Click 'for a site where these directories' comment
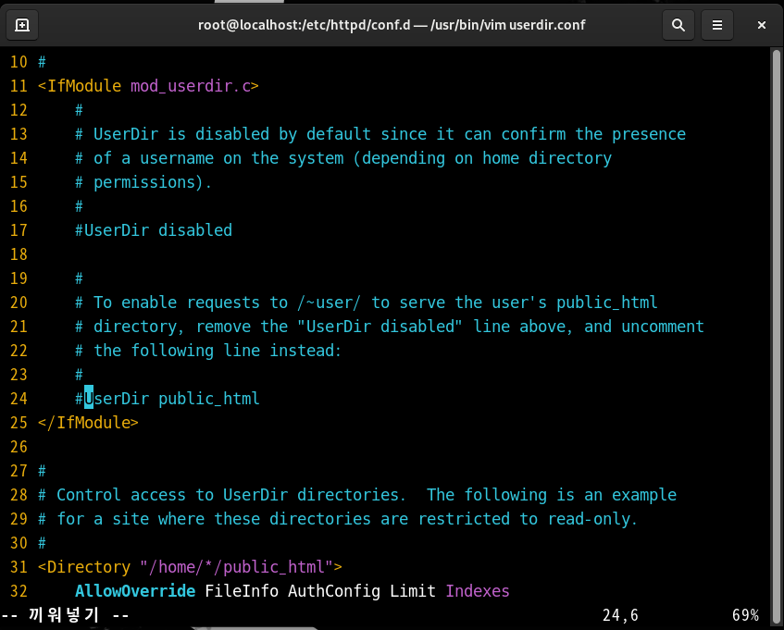This screenshot has height=630, width=784. pyautogui.click(x=214, y=519)
